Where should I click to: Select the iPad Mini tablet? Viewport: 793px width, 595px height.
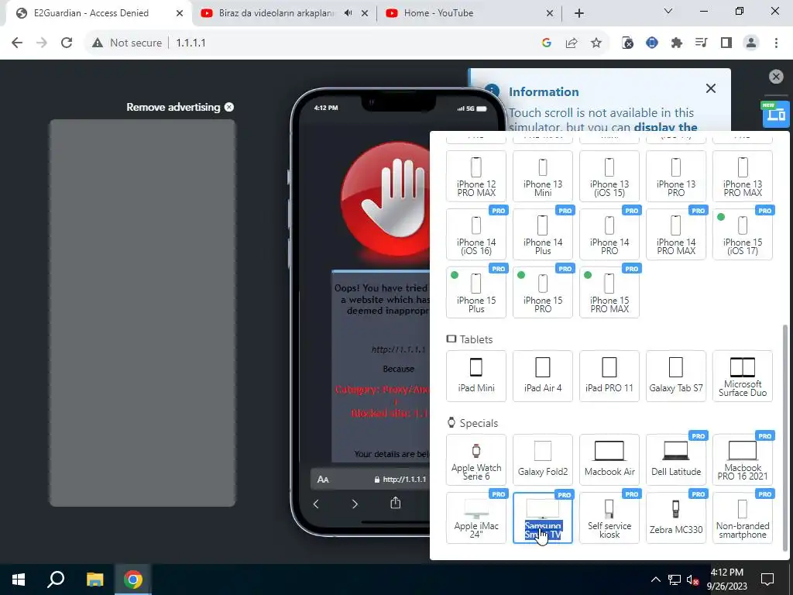476,376
